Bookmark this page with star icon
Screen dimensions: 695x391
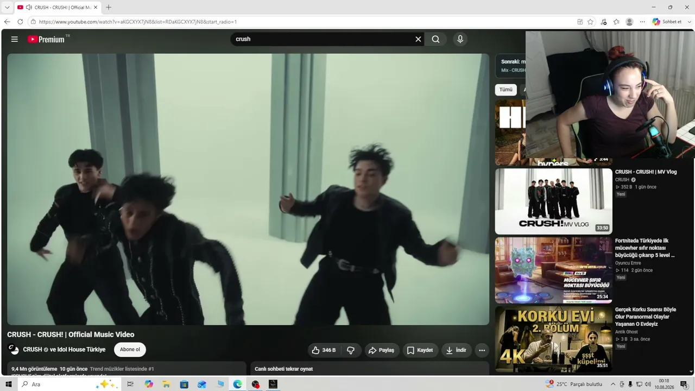coord(590,22)
